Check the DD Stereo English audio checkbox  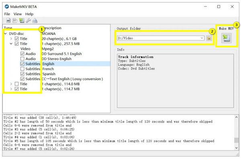(x=22, y=59)
